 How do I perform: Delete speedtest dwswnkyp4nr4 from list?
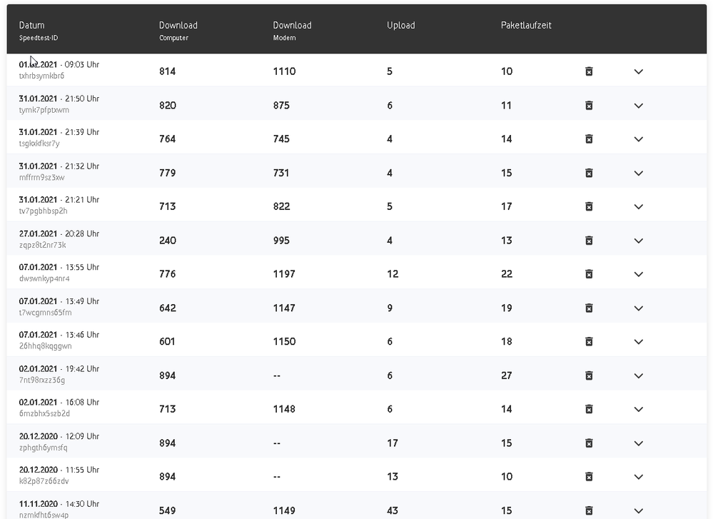(x=589, y=274)
